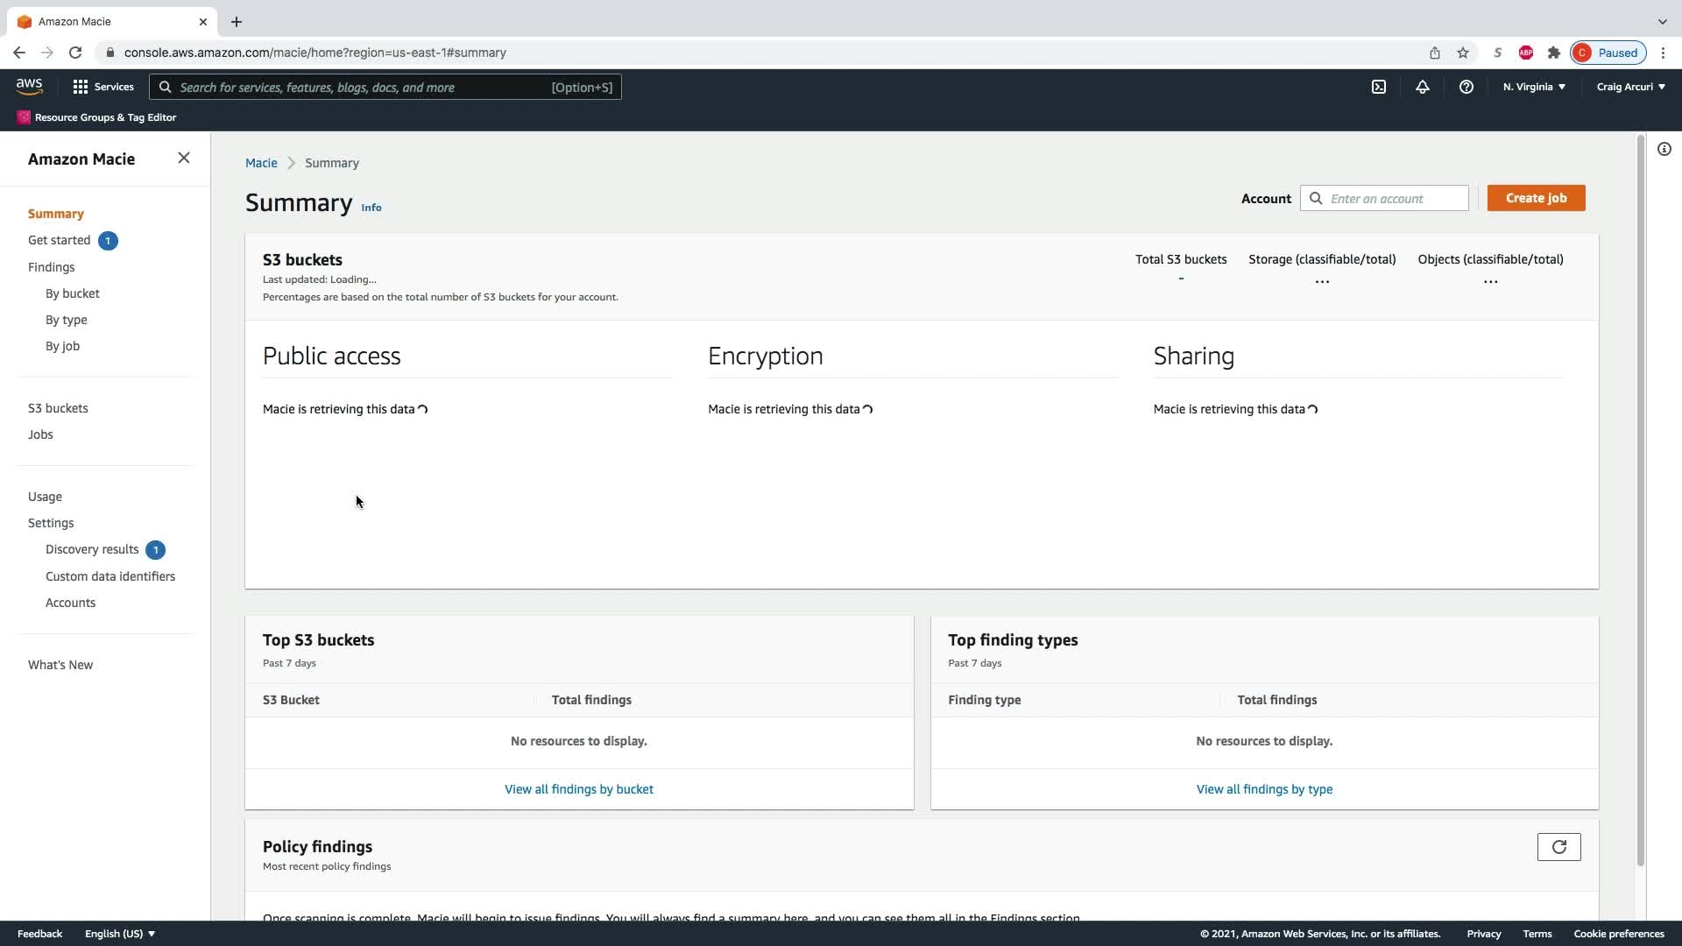
Task: Click the Chrome extensions puzzle icon
Action: 1553,53
